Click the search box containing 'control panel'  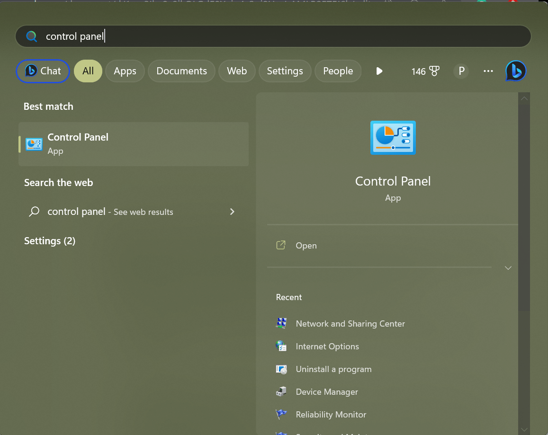tap(273, 36)
